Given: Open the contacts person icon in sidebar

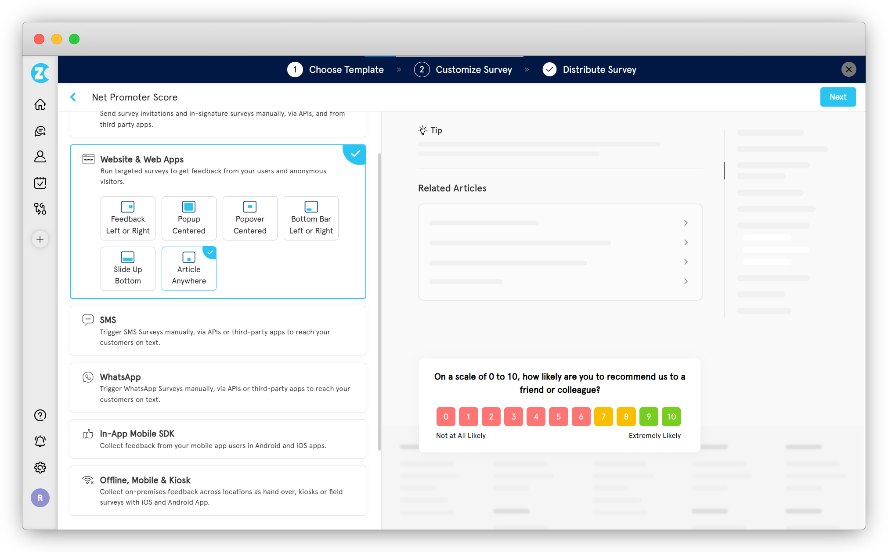Looking at the screenshot, I should [x=40, y=157].
